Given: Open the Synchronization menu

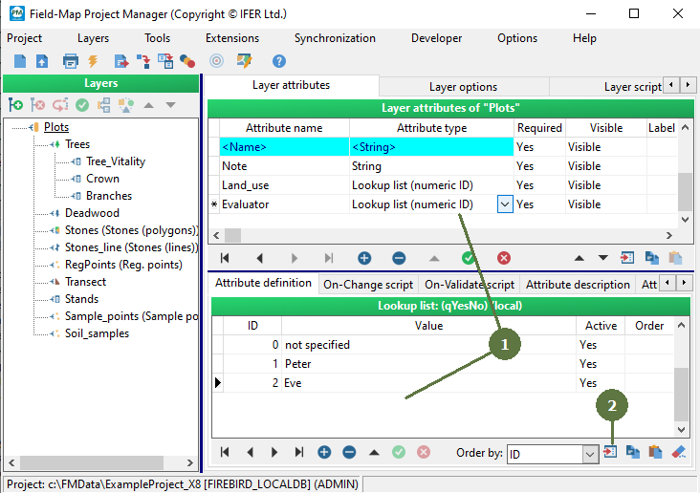Looking at the screenshot, I should (334, 38).
